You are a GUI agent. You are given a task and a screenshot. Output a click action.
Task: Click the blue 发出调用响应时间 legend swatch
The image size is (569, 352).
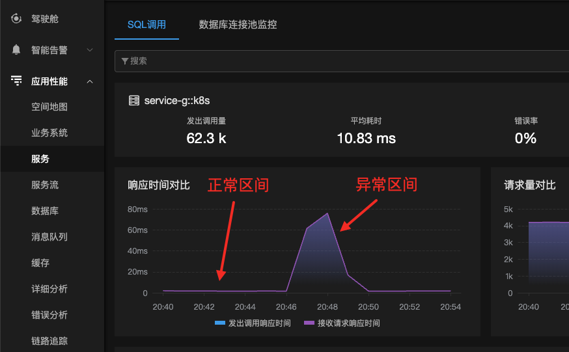pyautogui.click(x=220, y=323)
